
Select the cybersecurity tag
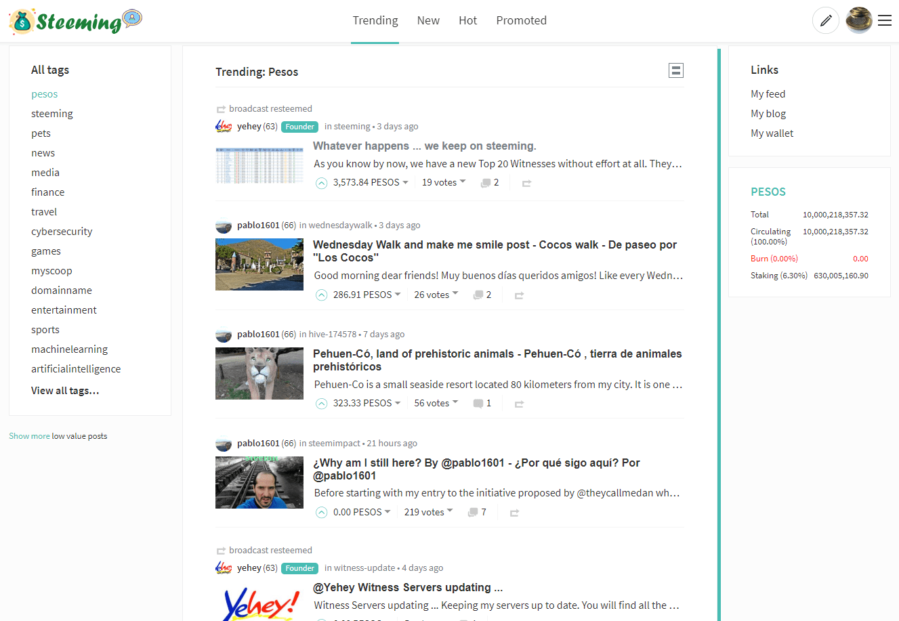[x=62, y=232]
